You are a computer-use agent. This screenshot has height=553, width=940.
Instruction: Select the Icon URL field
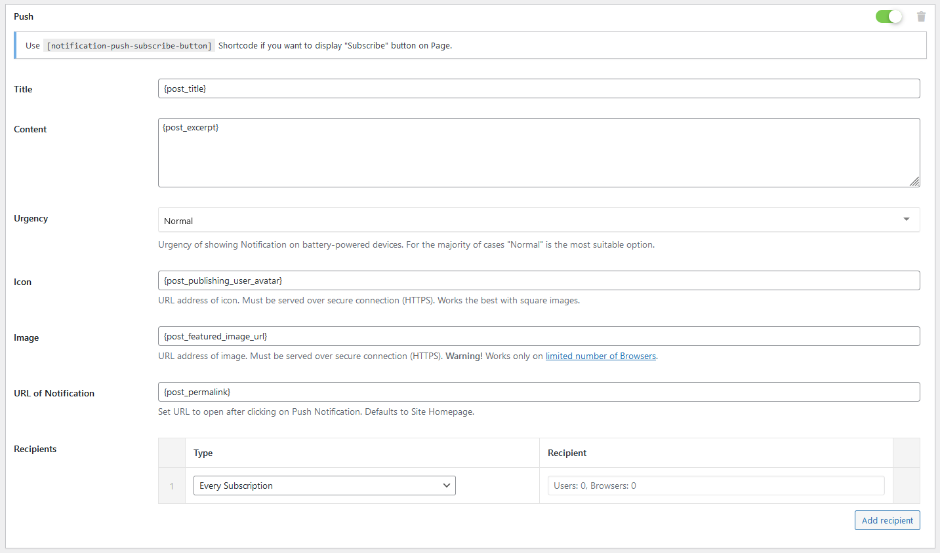click(x=538, y=280)
